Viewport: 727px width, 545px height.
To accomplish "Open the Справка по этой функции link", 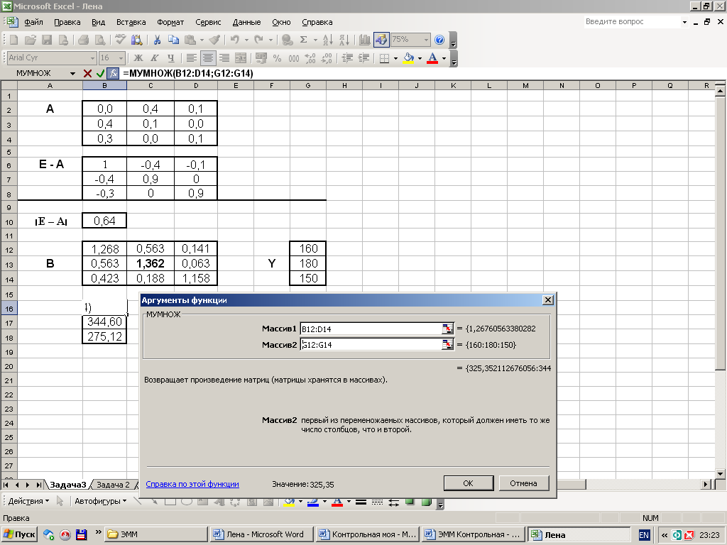I will click(x=192, y=484).
